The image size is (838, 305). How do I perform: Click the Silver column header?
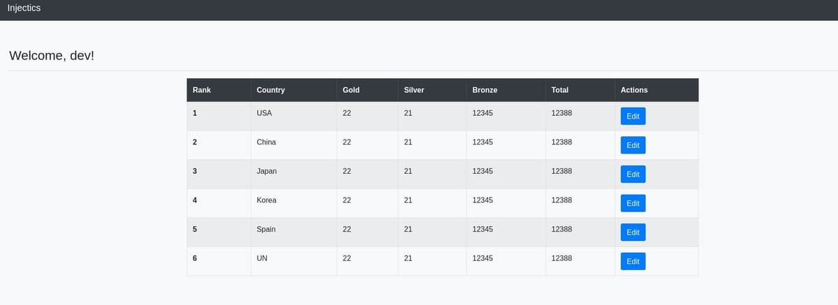414,90
